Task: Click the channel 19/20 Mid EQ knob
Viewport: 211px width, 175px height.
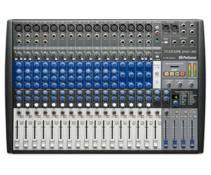Action: [x=148, y=75]
